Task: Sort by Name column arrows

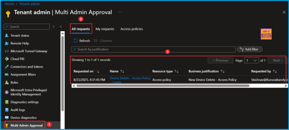Action: [122, 71]
